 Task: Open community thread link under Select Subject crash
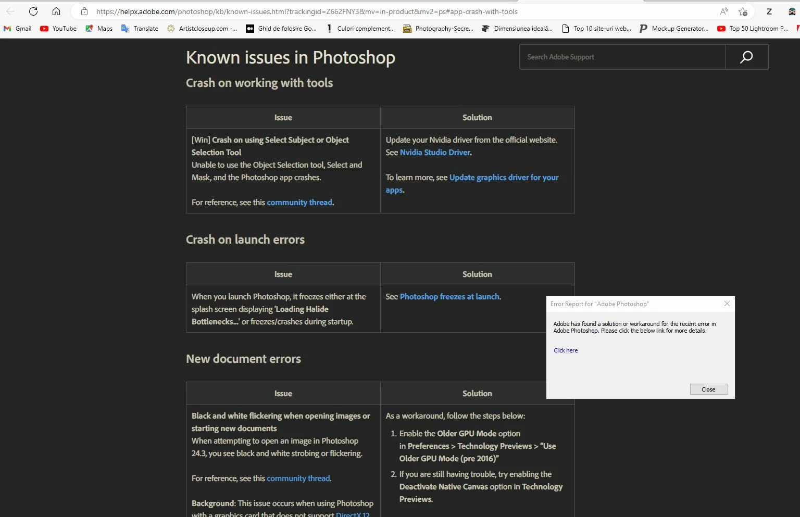pos(299,203)
